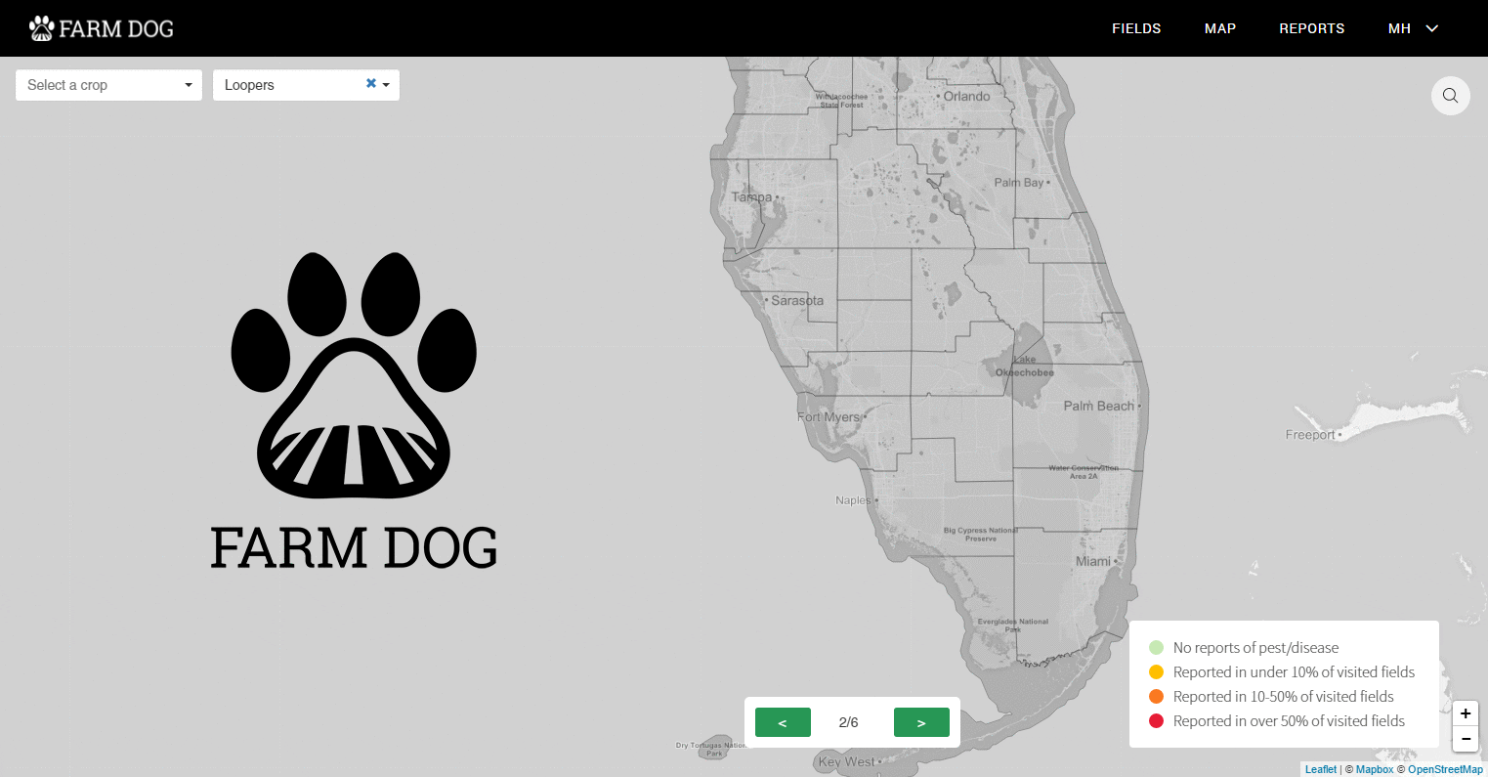Advance to next slide with > button
This screenshot has width=1488, height=777.
pos(921,722)
